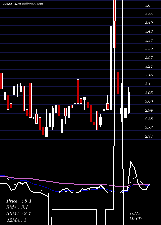Click the 3.05 price axis label
161x225 pixels.
tap(149, 93)
